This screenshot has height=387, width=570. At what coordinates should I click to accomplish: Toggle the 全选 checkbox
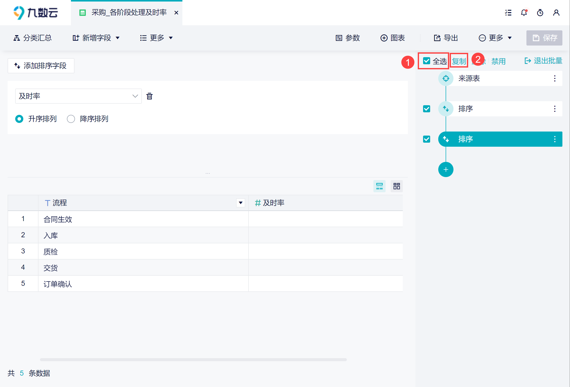click(427, 61)
